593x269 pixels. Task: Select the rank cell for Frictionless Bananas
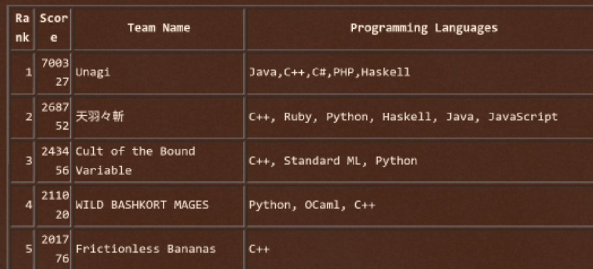(x=22, y=249)
